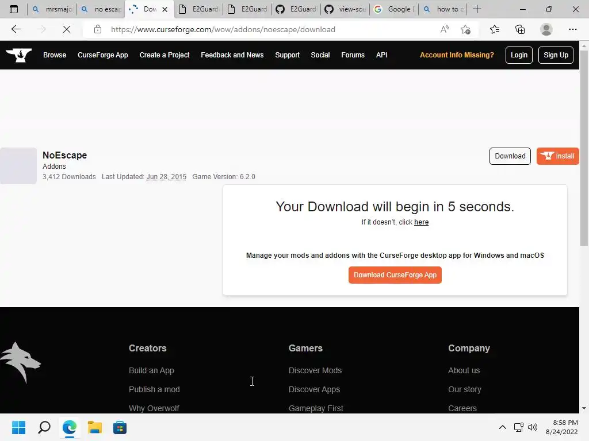Click the Sign Up button
This screenshot has height=441, width=589.
556,55
